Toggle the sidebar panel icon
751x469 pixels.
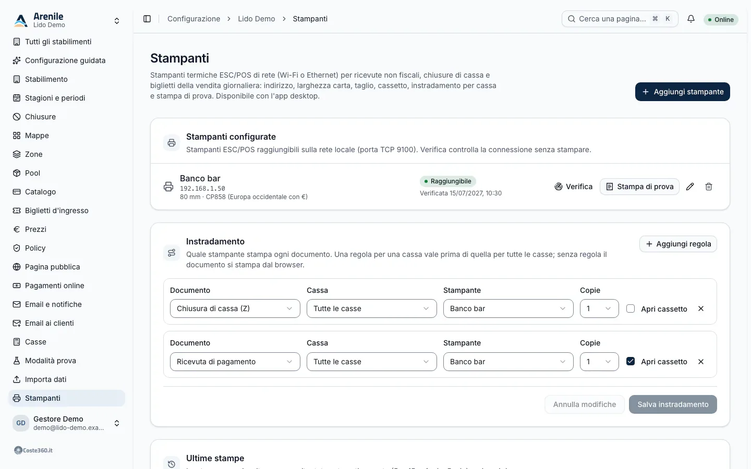(147, 19)
